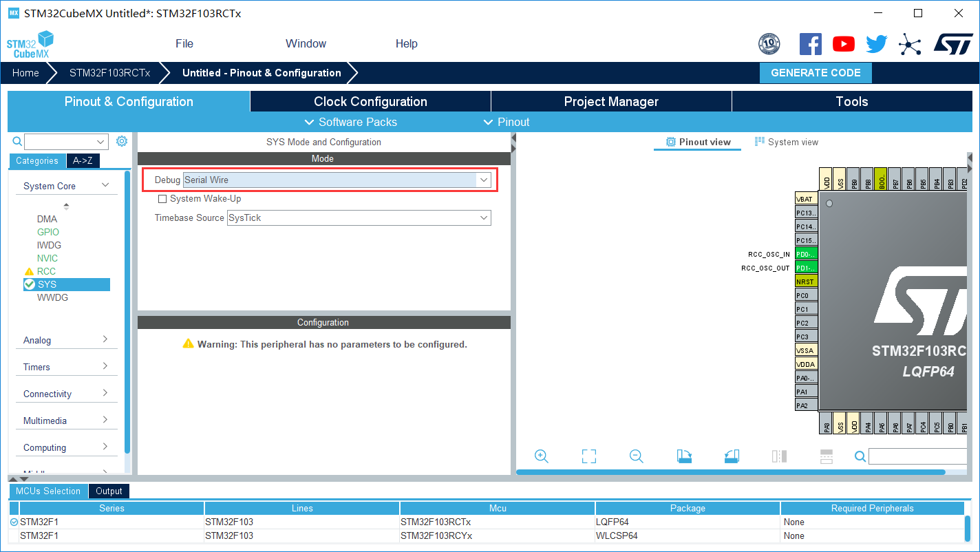Open the ST Facebook page icon

[x=811, y=44]
